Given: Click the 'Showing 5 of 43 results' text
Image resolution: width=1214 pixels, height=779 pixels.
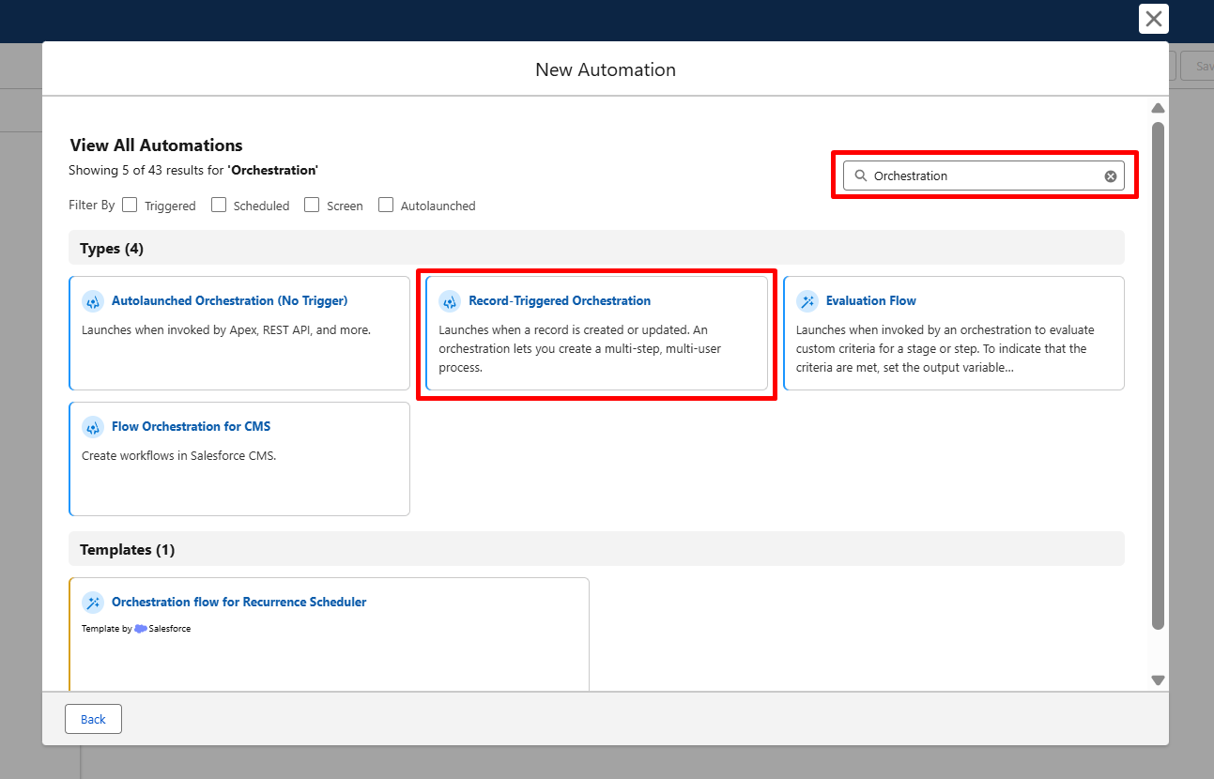Looking at the screenshot, I should 193,171.
